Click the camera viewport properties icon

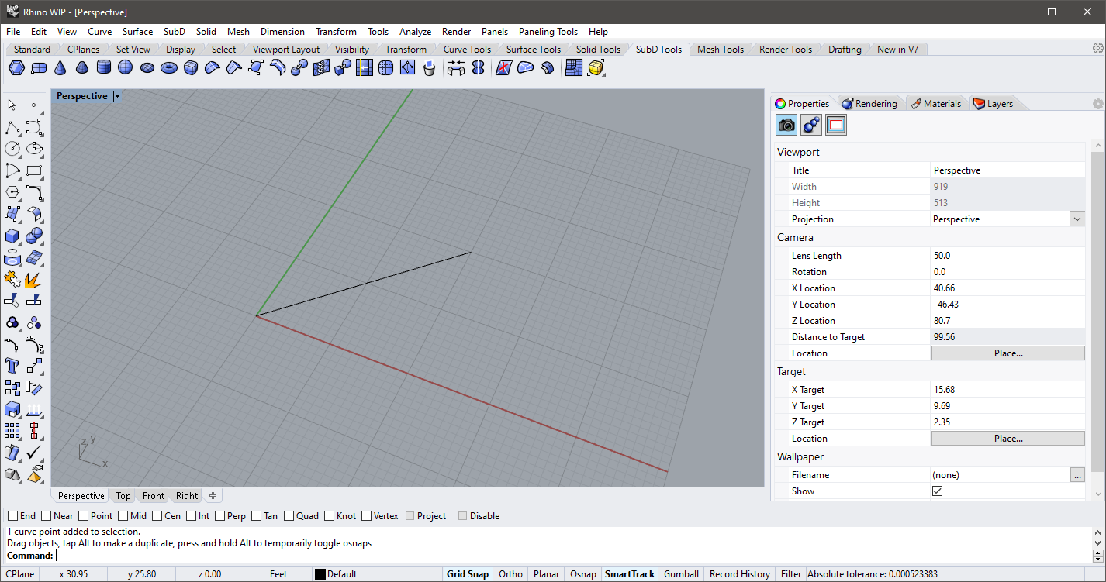(x=786, y=125)
